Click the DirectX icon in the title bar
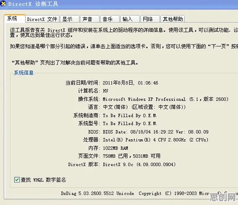The image size is (238, 205). click(3, 3)
